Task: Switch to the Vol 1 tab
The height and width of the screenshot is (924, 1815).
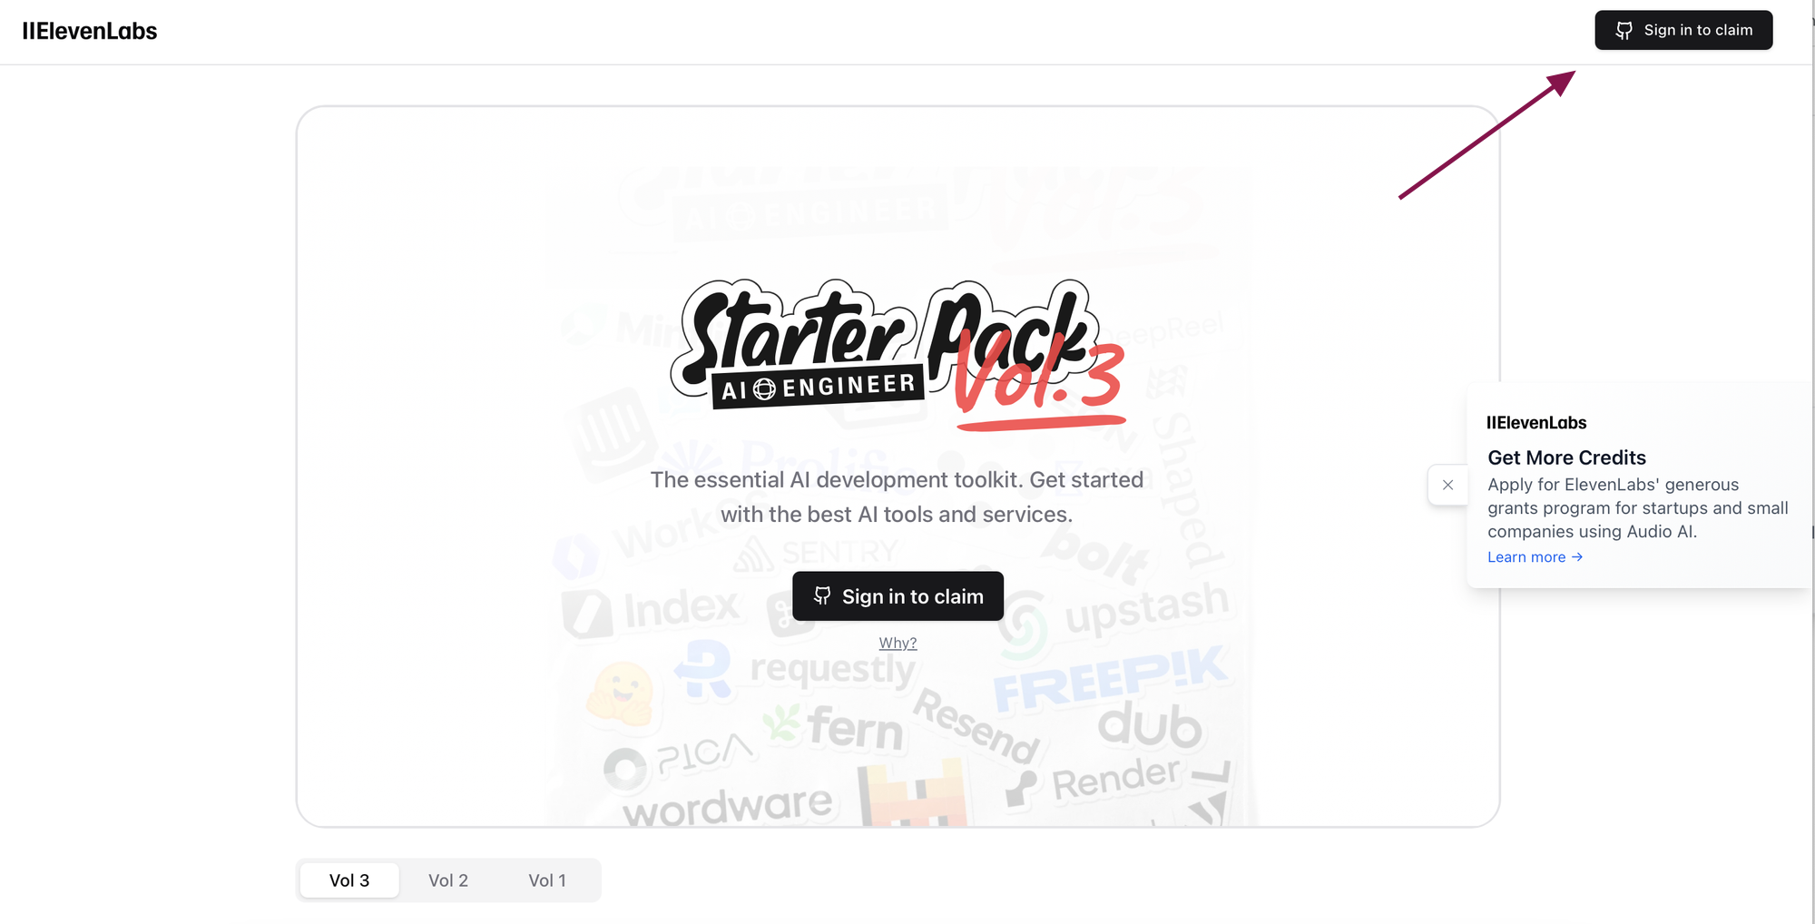Action: (x=547, y=880)
